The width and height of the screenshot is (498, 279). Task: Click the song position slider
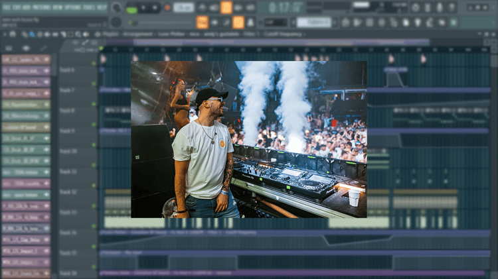click(162, 23)
